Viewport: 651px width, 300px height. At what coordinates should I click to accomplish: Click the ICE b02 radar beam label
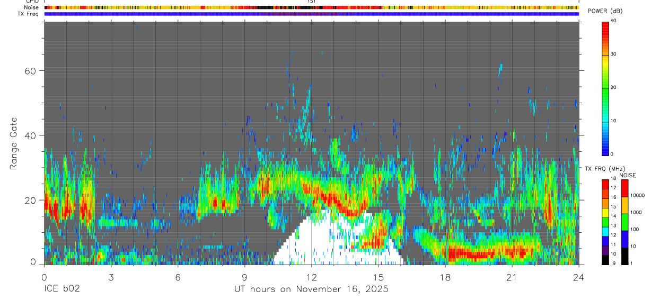pyautogui.click(x=61, y=289)
